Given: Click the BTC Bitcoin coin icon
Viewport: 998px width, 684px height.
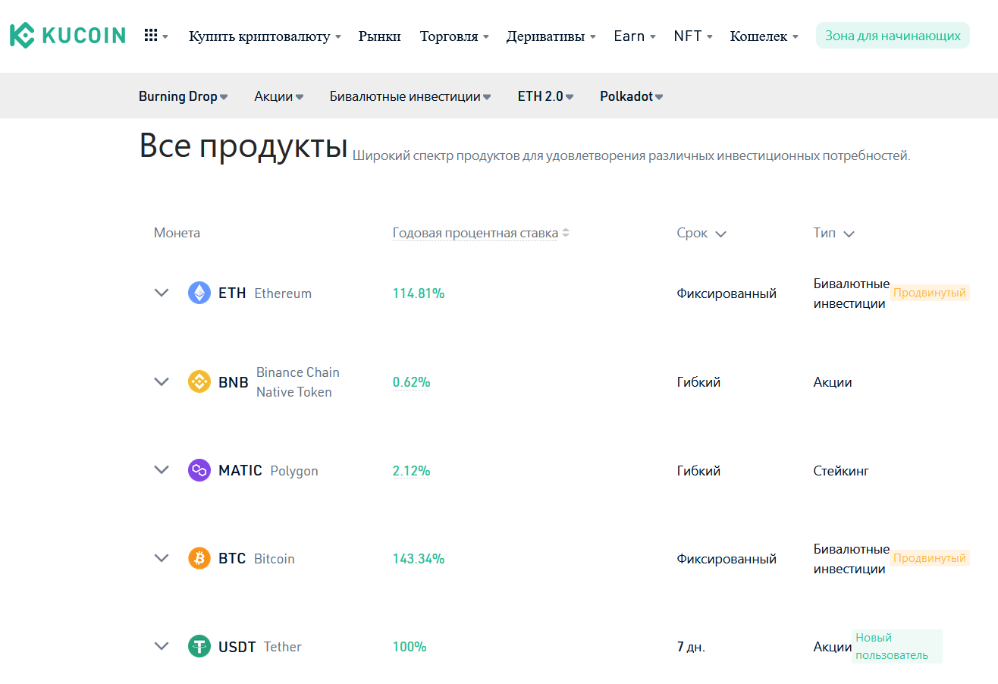Looking at the screenshot, I should pos(199,558).
